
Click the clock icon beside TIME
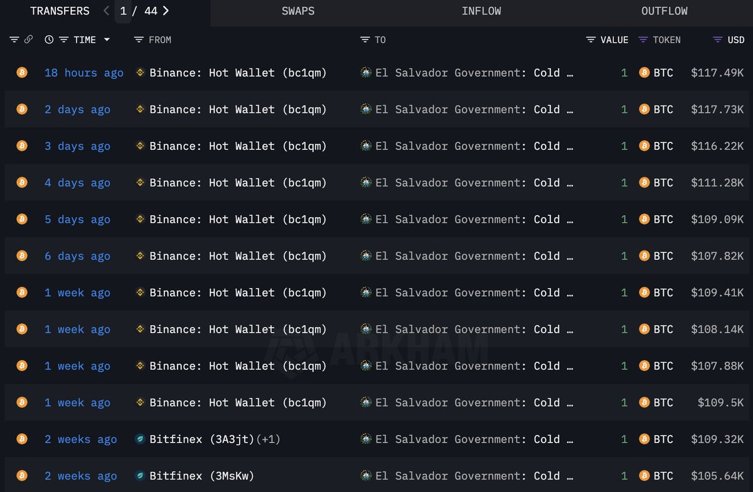[x=50, y=40]
